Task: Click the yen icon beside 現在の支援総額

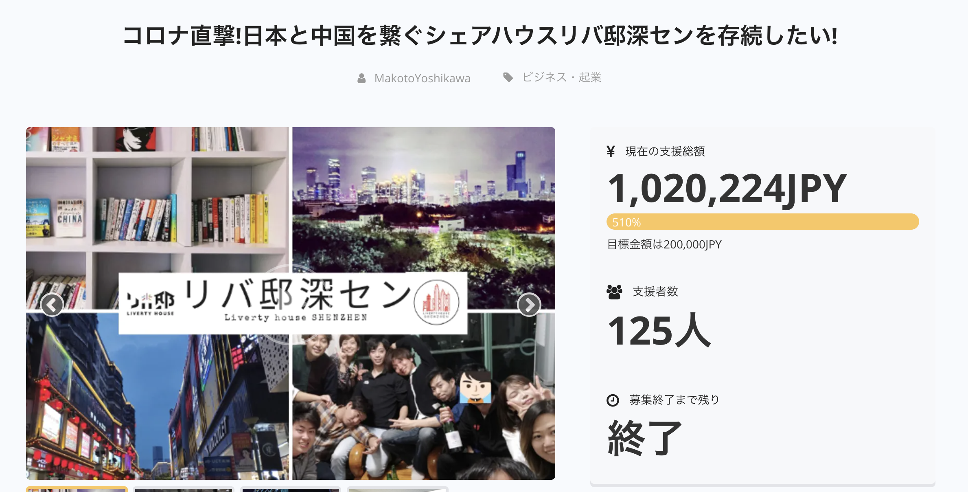Action: (x=611, y=152)
